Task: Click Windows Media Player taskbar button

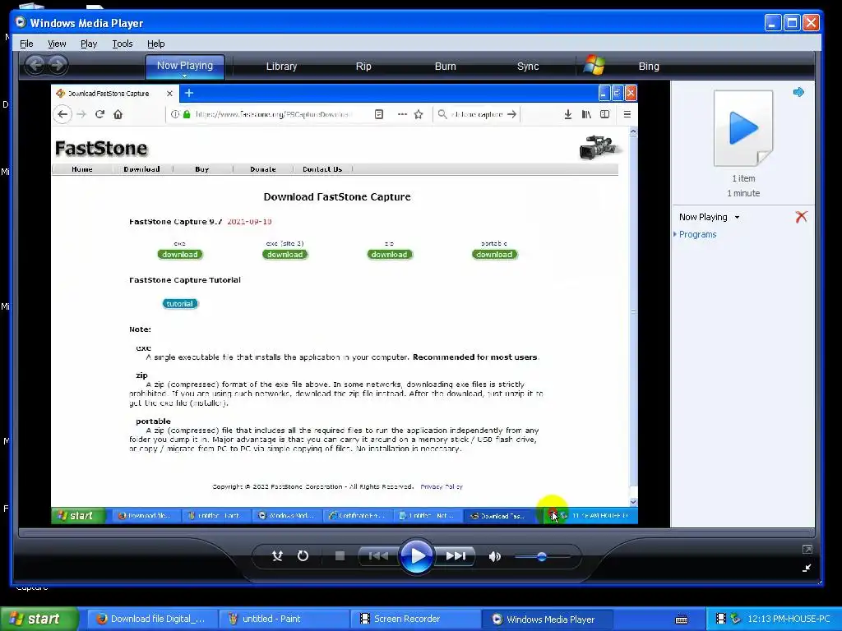Action: [546, 619]
